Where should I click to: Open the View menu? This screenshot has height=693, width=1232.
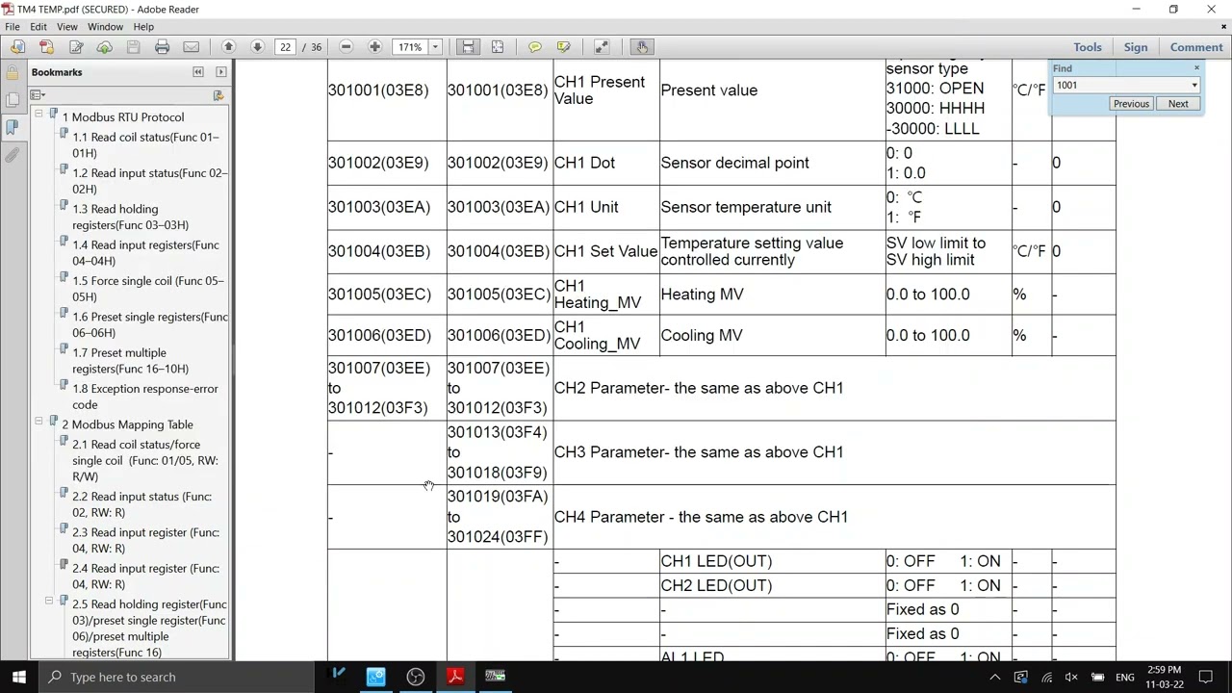[67, 26]
